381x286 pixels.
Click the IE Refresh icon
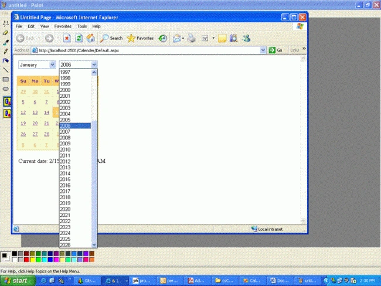pyautogui.click(x=79, y=38)
